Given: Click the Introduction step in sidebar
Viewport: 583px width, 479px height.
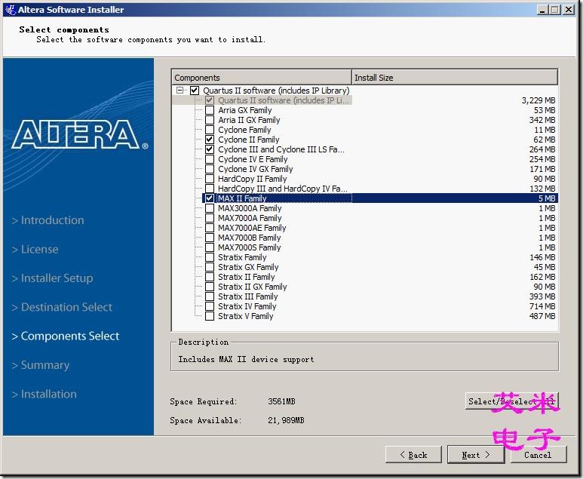Looking at the screenshot, I should coord(48,220).
